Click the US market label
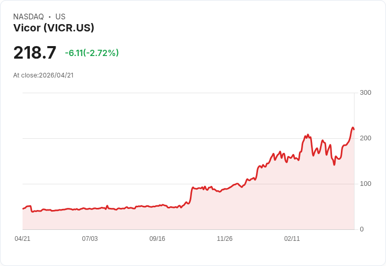The image size is (386, 266). [60, 17]
